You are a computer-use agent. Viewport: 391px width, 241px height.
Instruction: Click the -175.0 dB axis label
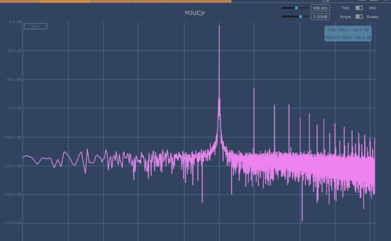click(12, 223)
